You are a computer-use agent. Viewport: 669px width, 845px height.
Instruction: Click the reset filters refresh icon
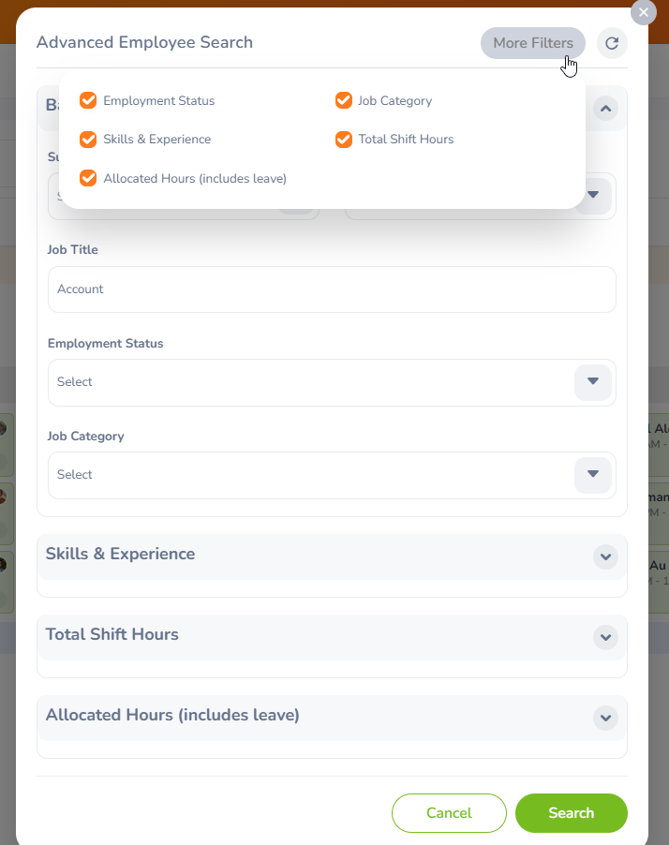point(612,43)
